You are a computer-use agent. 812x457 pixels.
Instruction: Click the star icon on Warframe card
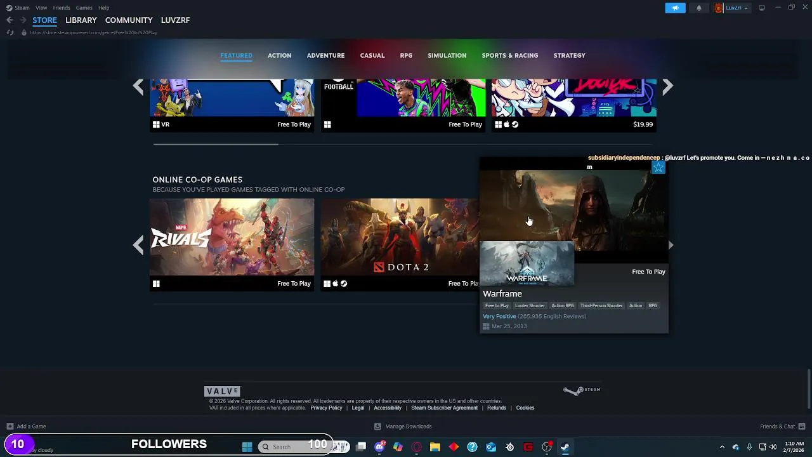(x=658, y=168)
